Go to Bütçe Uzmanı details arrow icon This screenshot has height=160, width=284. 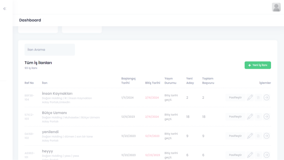267,117
